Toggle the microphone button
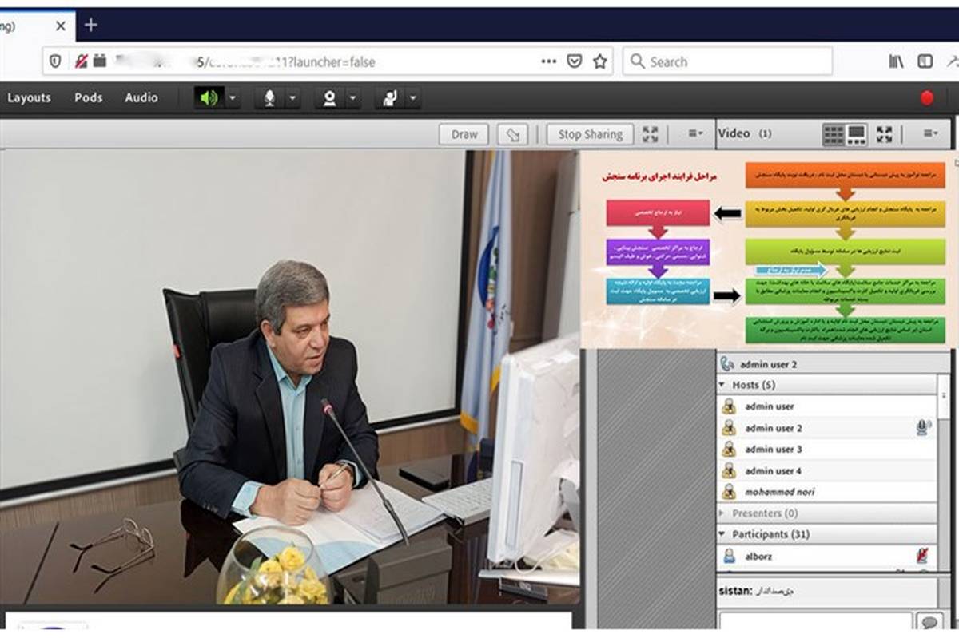This screenshot has width=959, height=638. pyautogui.click(x=269, y=98)
